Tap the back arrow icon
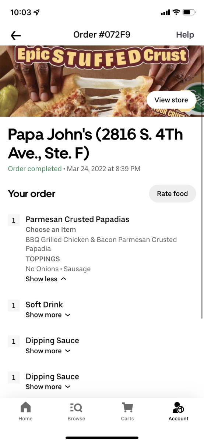This screenshot has width=204, height=443. (x=16, y=35)
